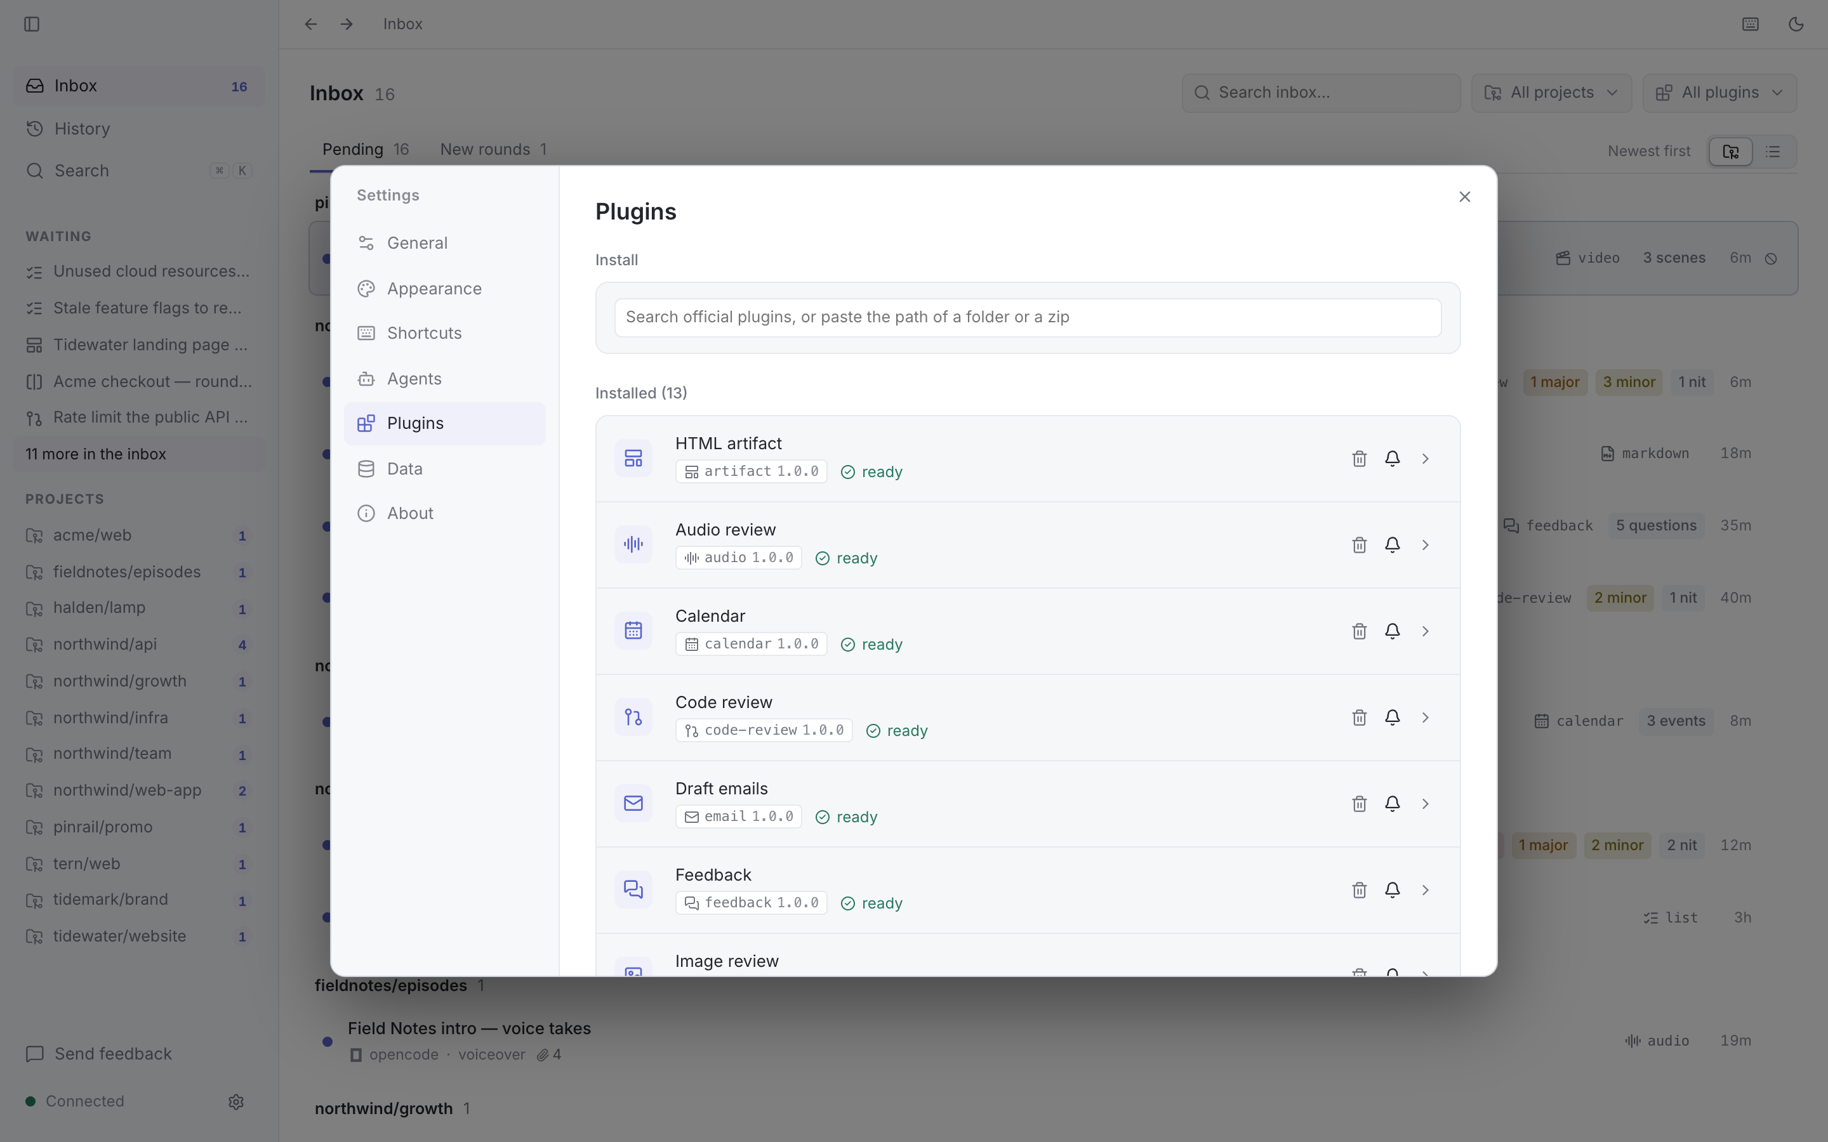
Task: Toggle Calendar plugin notification bell
Action: [x=1392, y=631]
